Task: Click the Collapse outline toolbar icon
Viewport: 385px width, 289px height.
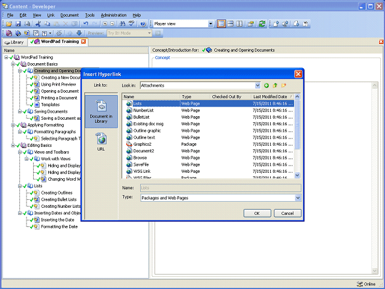Action: coord(112,24)
